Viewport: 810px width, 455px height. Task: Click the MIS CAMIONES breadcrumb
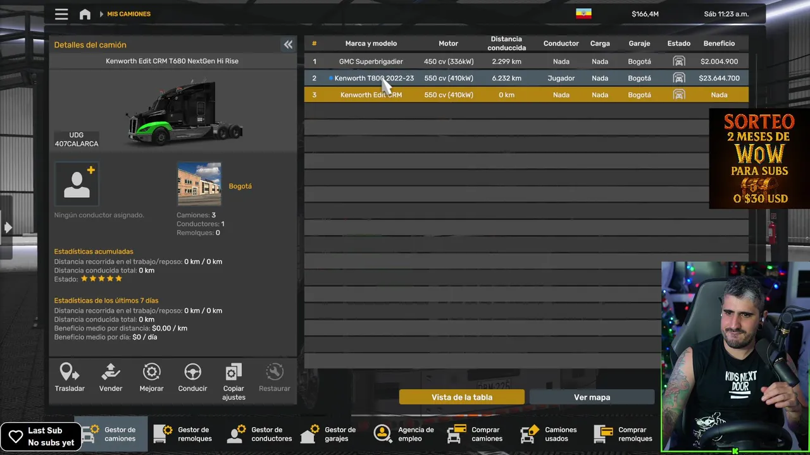click(128, 14)
